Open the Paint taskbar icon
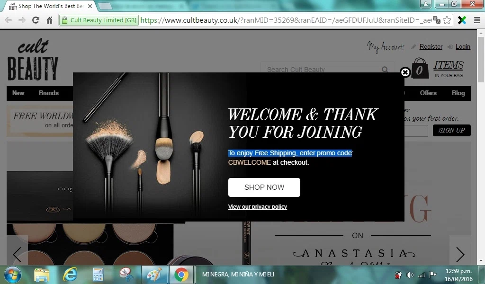The image size is (485, 284). coord(154,275)
